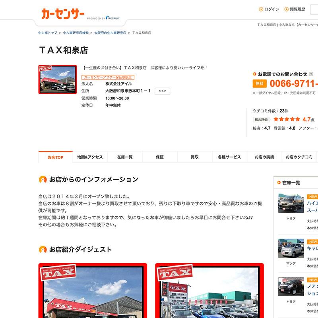This screenshot has width=318, height=318.
Task: Click the カーセンサー logo
Action: 63,14
